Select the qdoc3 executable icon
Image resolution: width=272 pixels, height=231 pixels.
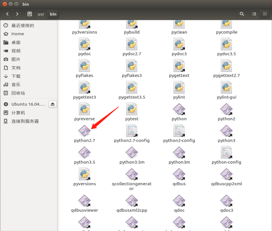[x=227, y=201]
